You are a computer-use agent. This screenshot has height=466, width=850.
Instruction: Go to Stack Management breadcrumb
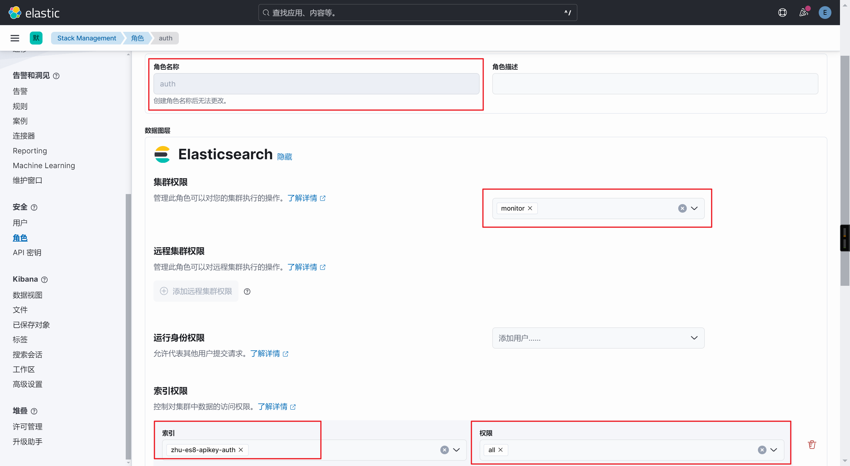pos(87,38)
